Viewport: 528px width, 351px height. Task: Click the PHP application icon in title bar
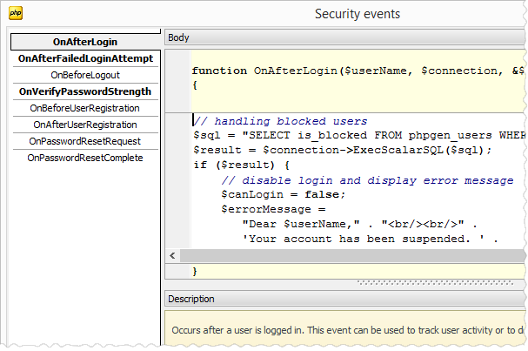(x=15, y=14)
